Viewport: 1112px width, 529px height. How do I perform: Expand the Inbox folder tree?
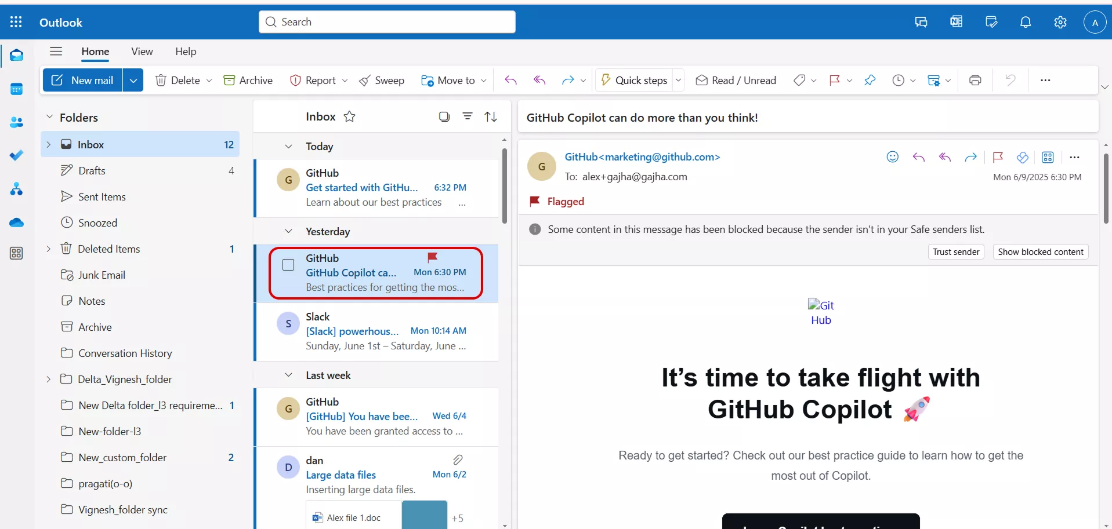[x=49, y=144]
